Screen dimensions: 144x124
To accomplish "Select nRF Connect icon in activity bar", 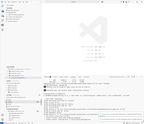I will coord(3,25).
